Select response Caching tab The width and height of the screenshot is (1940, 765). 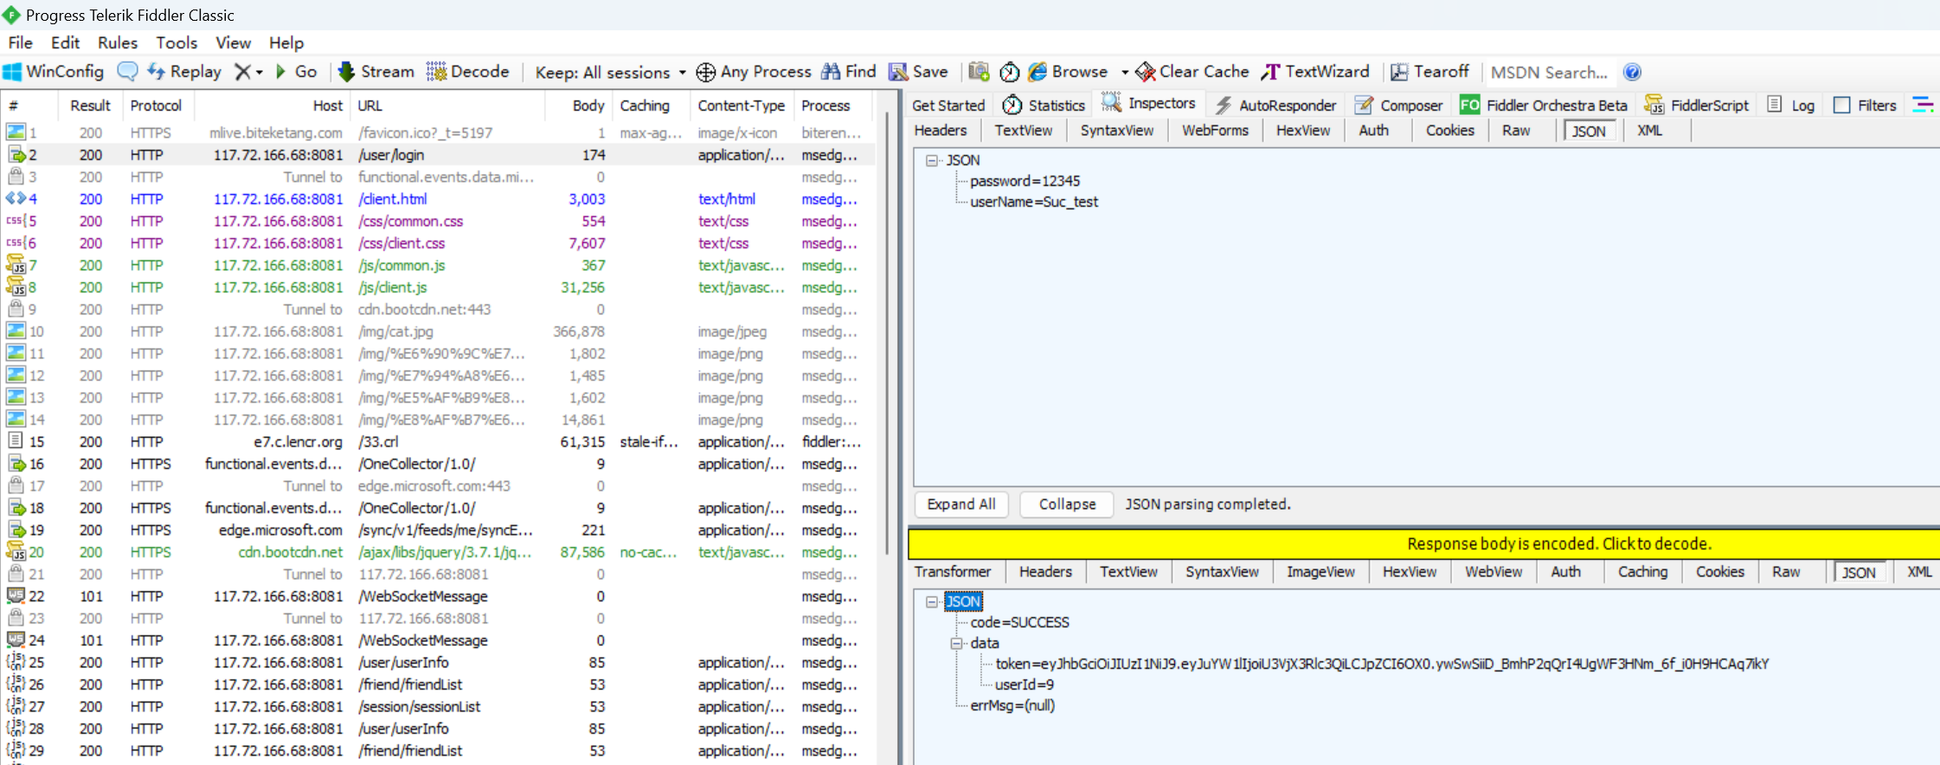coord(1642,572)
